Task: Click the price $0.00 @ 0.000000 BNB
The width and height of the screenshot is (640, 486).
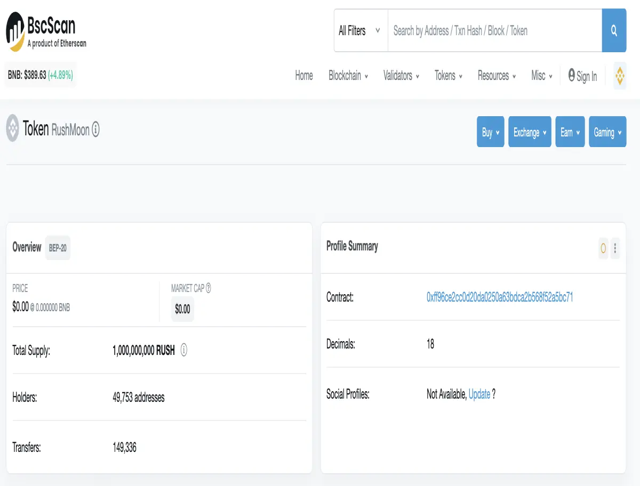Action: coord(41,307)
